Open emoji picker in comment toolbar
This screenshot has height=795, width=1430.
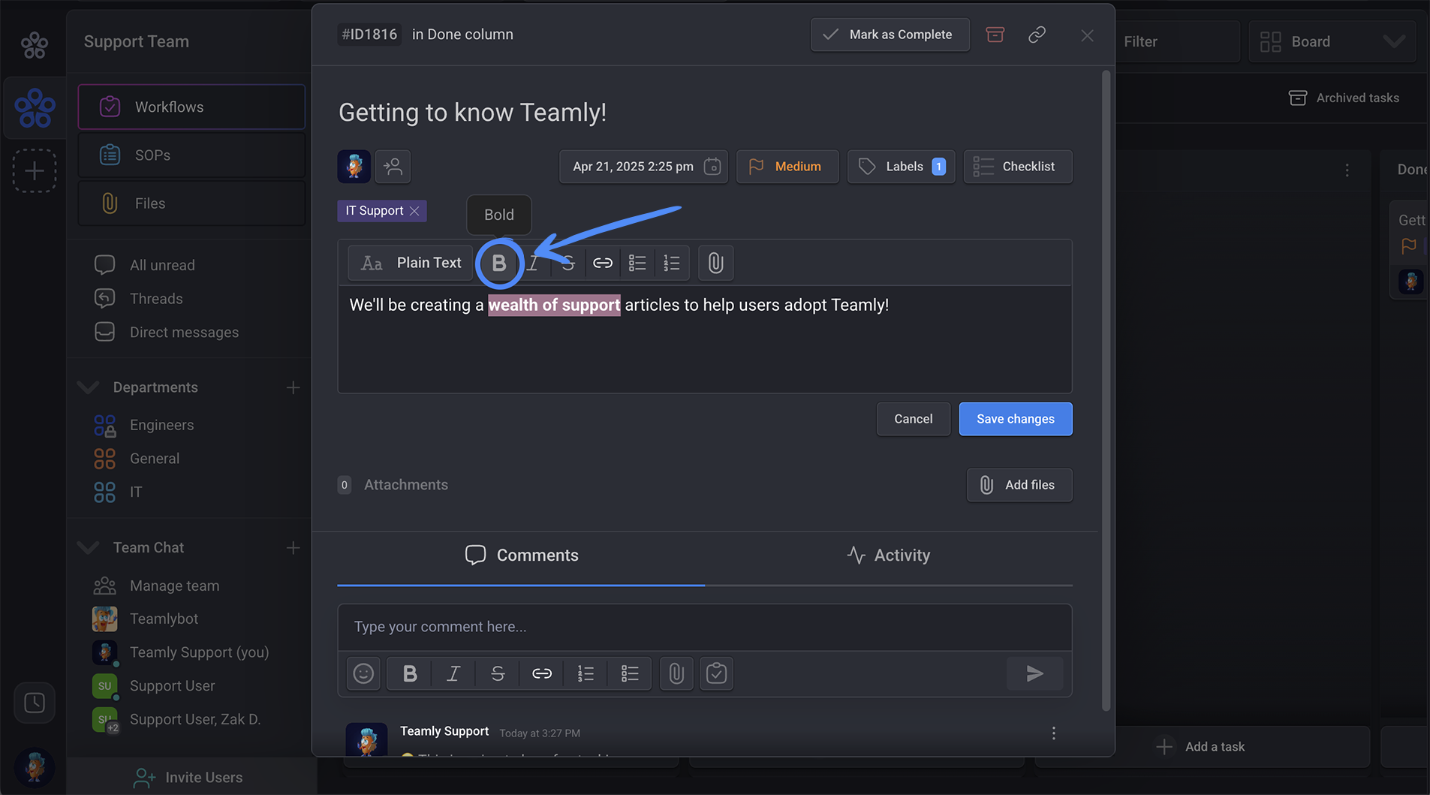[363, 673]
